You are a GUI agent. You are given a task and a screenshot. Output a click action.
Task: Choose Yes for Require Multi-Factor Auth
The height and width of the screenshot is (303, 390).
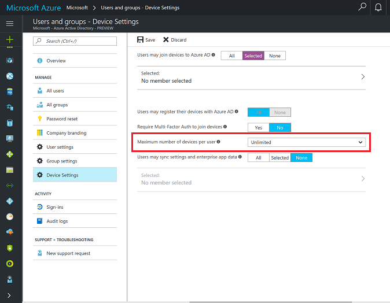pyautogui.click(x=258, y=127)
